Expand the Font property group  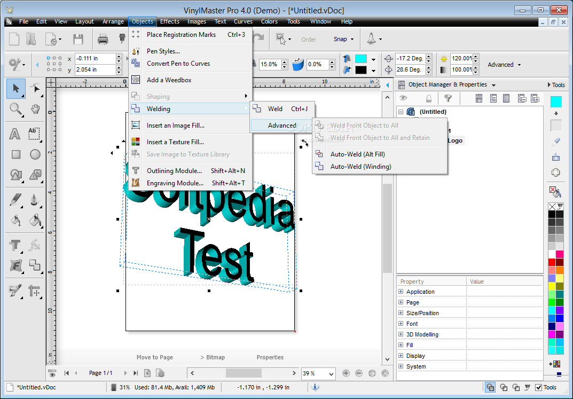pyautogui.click(x=401, y=323)
